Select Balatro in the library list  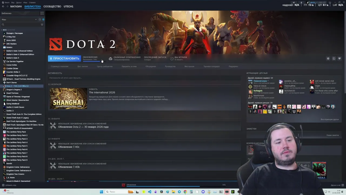pos(9,47)
